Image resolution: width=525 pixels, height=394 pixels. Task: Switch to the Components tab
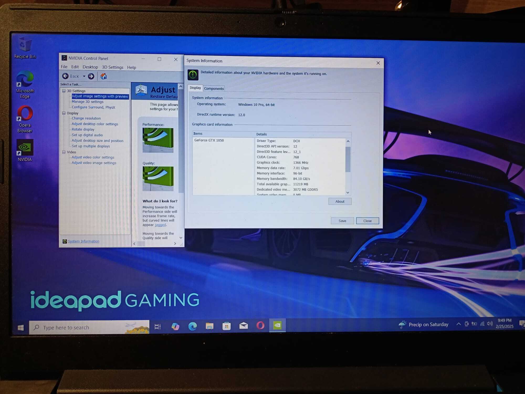click(214, 89)
